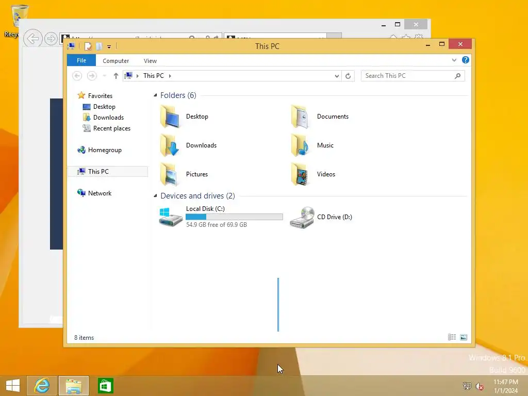The image size is (528, 396).
Task: Select This PC in the navigation pane
Action: [108, 171]
